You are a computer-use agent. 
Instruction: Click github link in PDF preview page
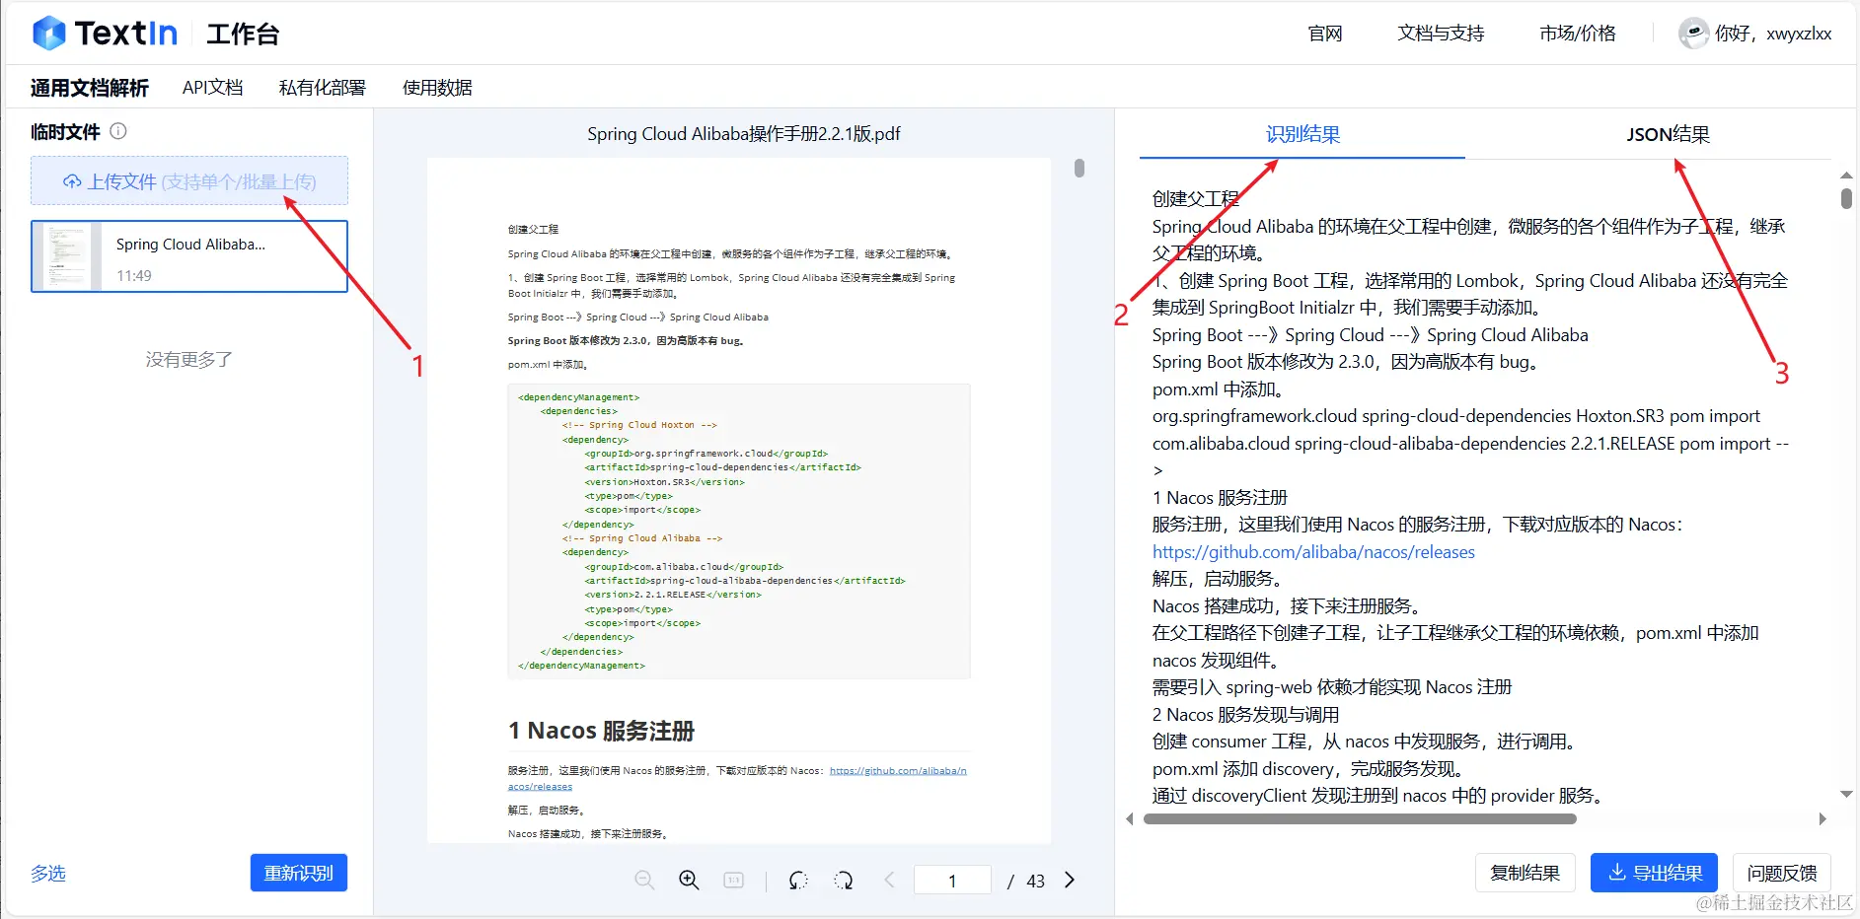[898, 771]
